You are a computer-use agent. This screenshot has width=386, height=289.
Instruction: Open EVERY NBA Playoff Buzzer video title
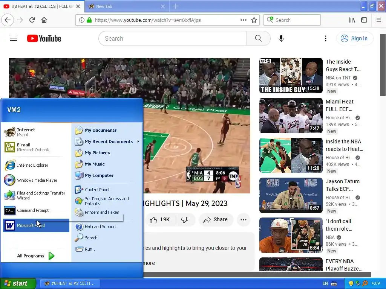pyautogui.click(x=344, y=265)
